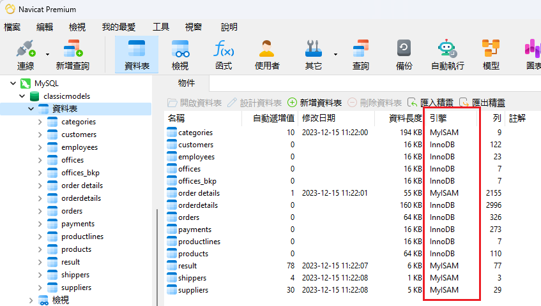
Task: Sort by the 引擎 column header
Action: [452, 119]
